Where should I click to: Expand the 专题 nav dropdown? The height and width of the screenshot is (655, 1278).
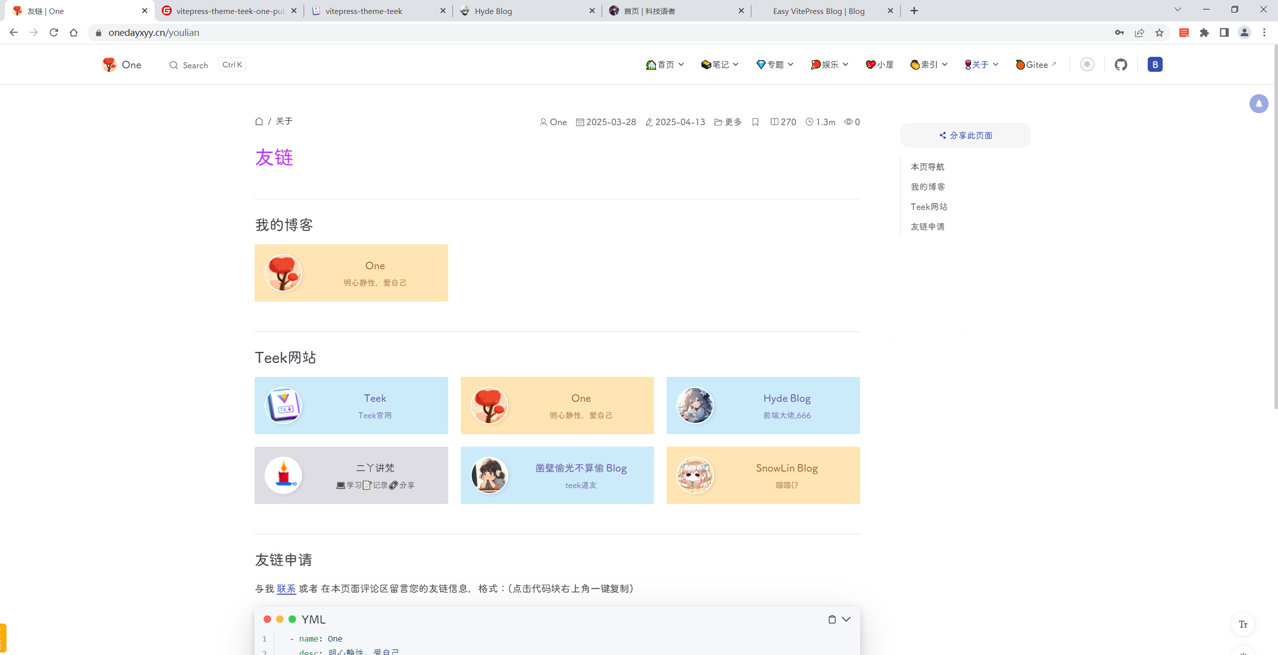click(774, 65)
